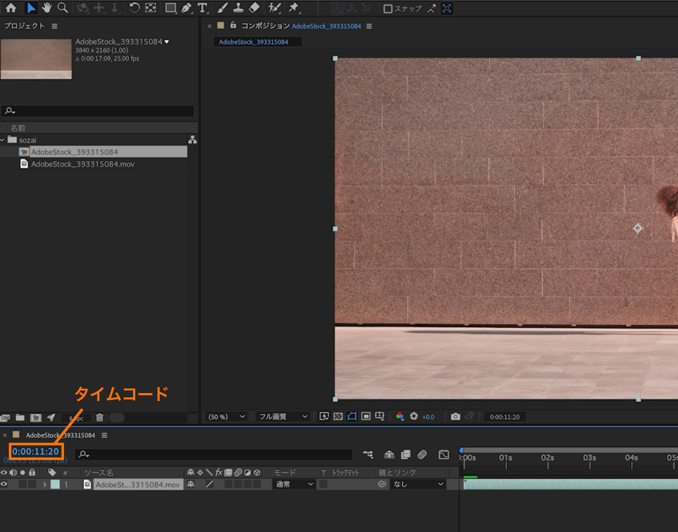The height and width of the screenshot is (532, 678).
Task: Click the 0:00:11:20 timeline timecode
Action: pos(36,452)
